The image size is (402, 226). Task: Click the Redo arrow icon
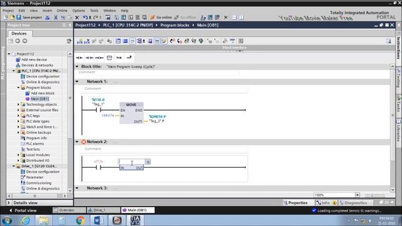point(95,18)
